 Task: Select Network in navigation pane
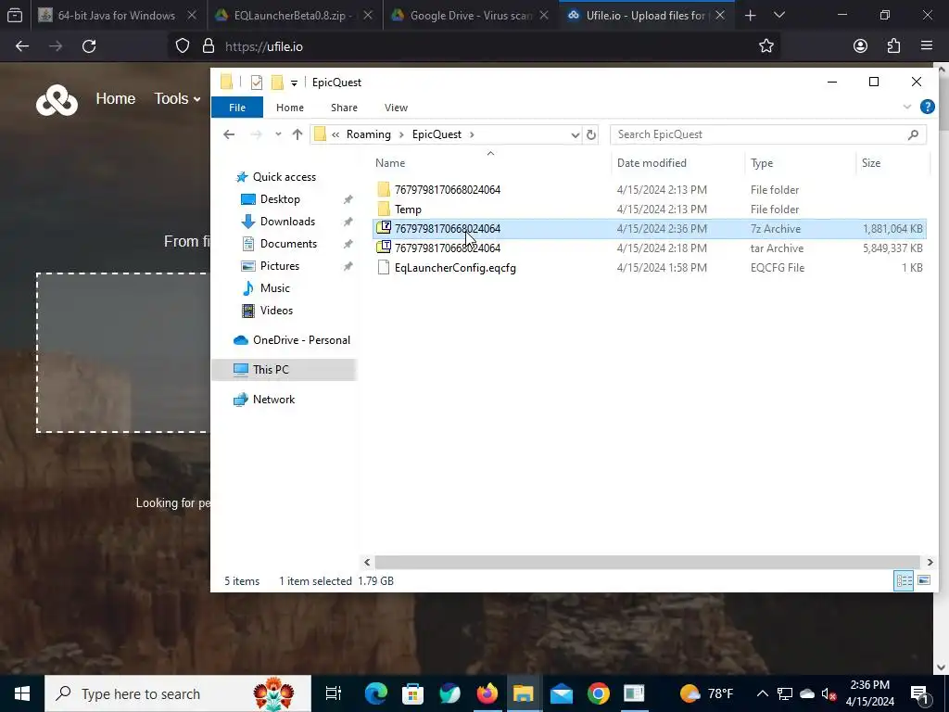[273, 400]
